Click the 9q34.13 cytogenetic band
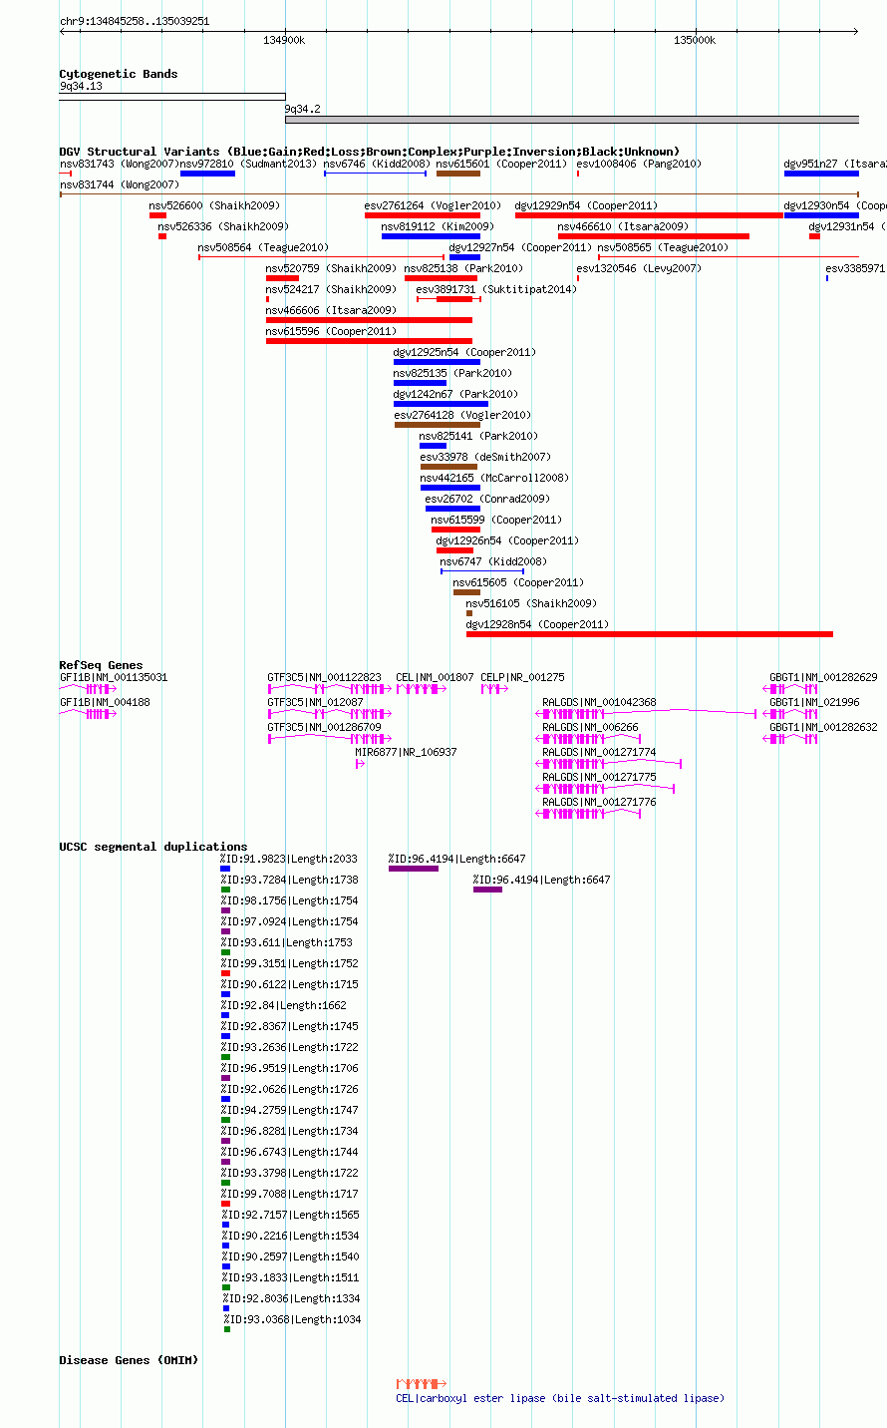This screenshot has height=1428, width=887. click(171, 97)
